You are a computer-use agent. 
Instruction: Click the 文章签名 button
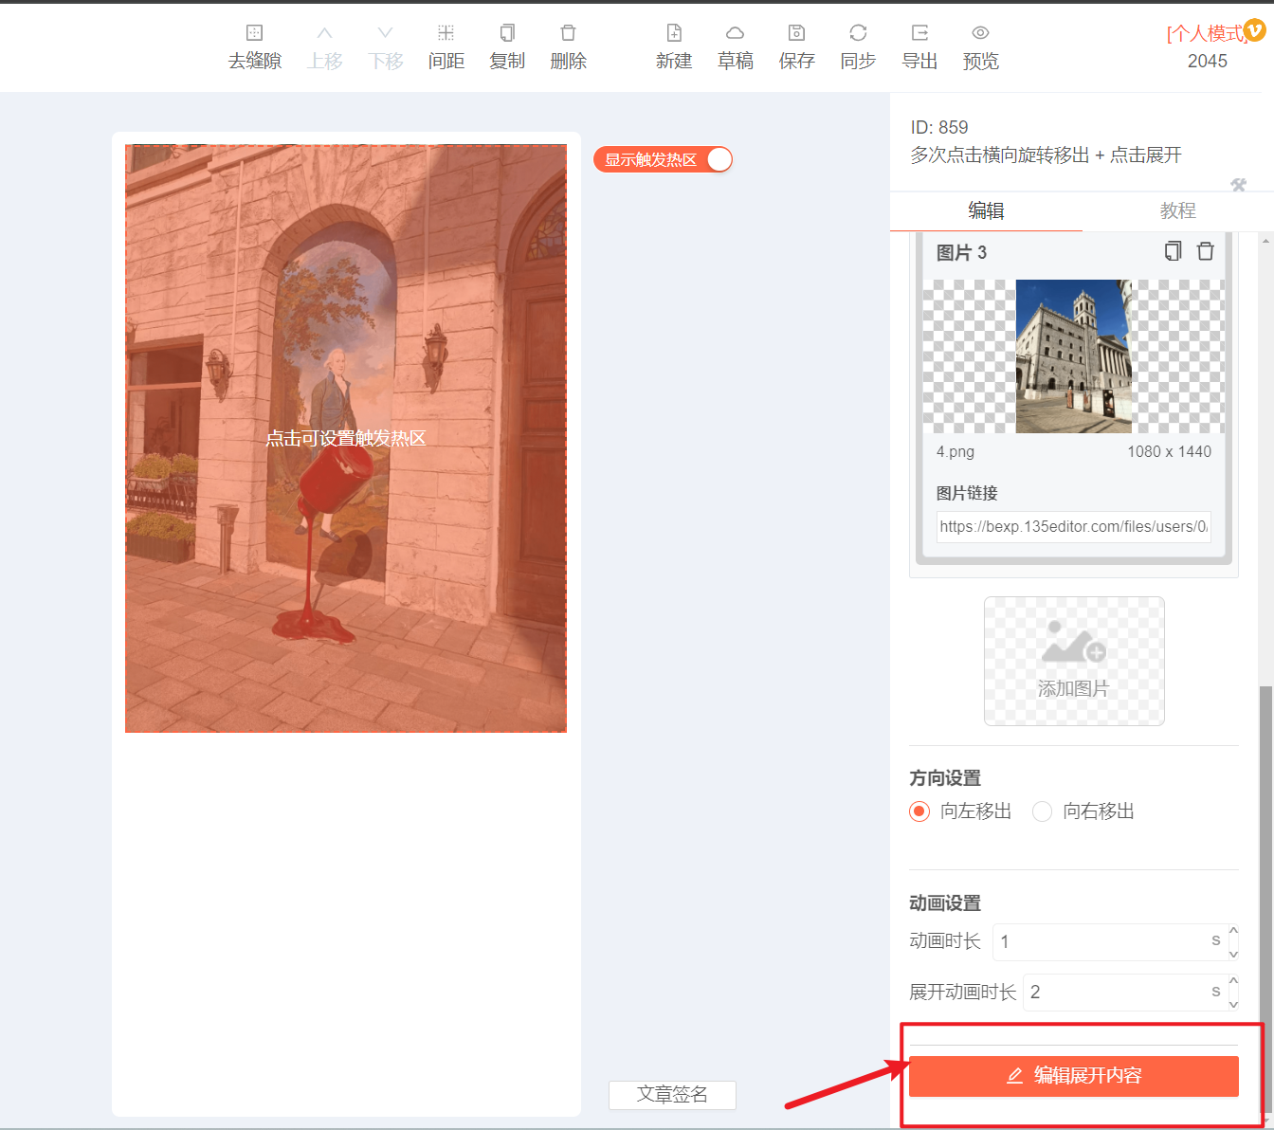tap(672, 1095)
